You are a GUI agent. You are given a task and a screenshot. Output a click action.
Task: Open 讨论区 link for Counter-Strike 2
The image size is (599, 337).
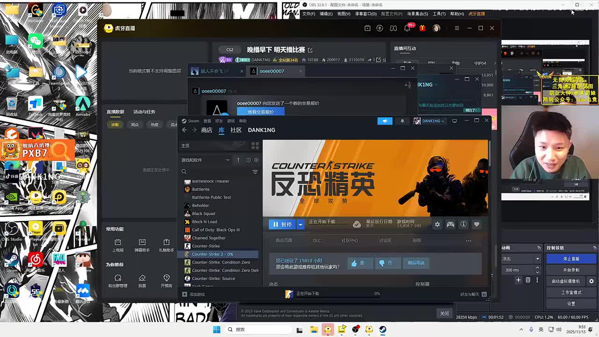(x=385, y=241)
